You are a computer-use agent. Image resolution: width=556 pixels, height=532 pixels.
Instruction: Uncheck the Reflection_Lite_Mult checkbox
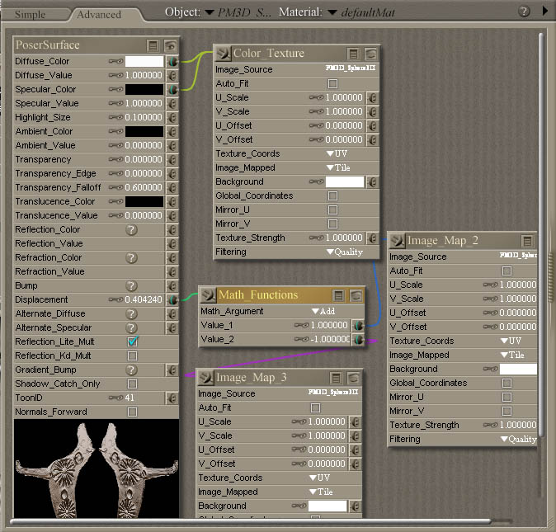point(133,341)
